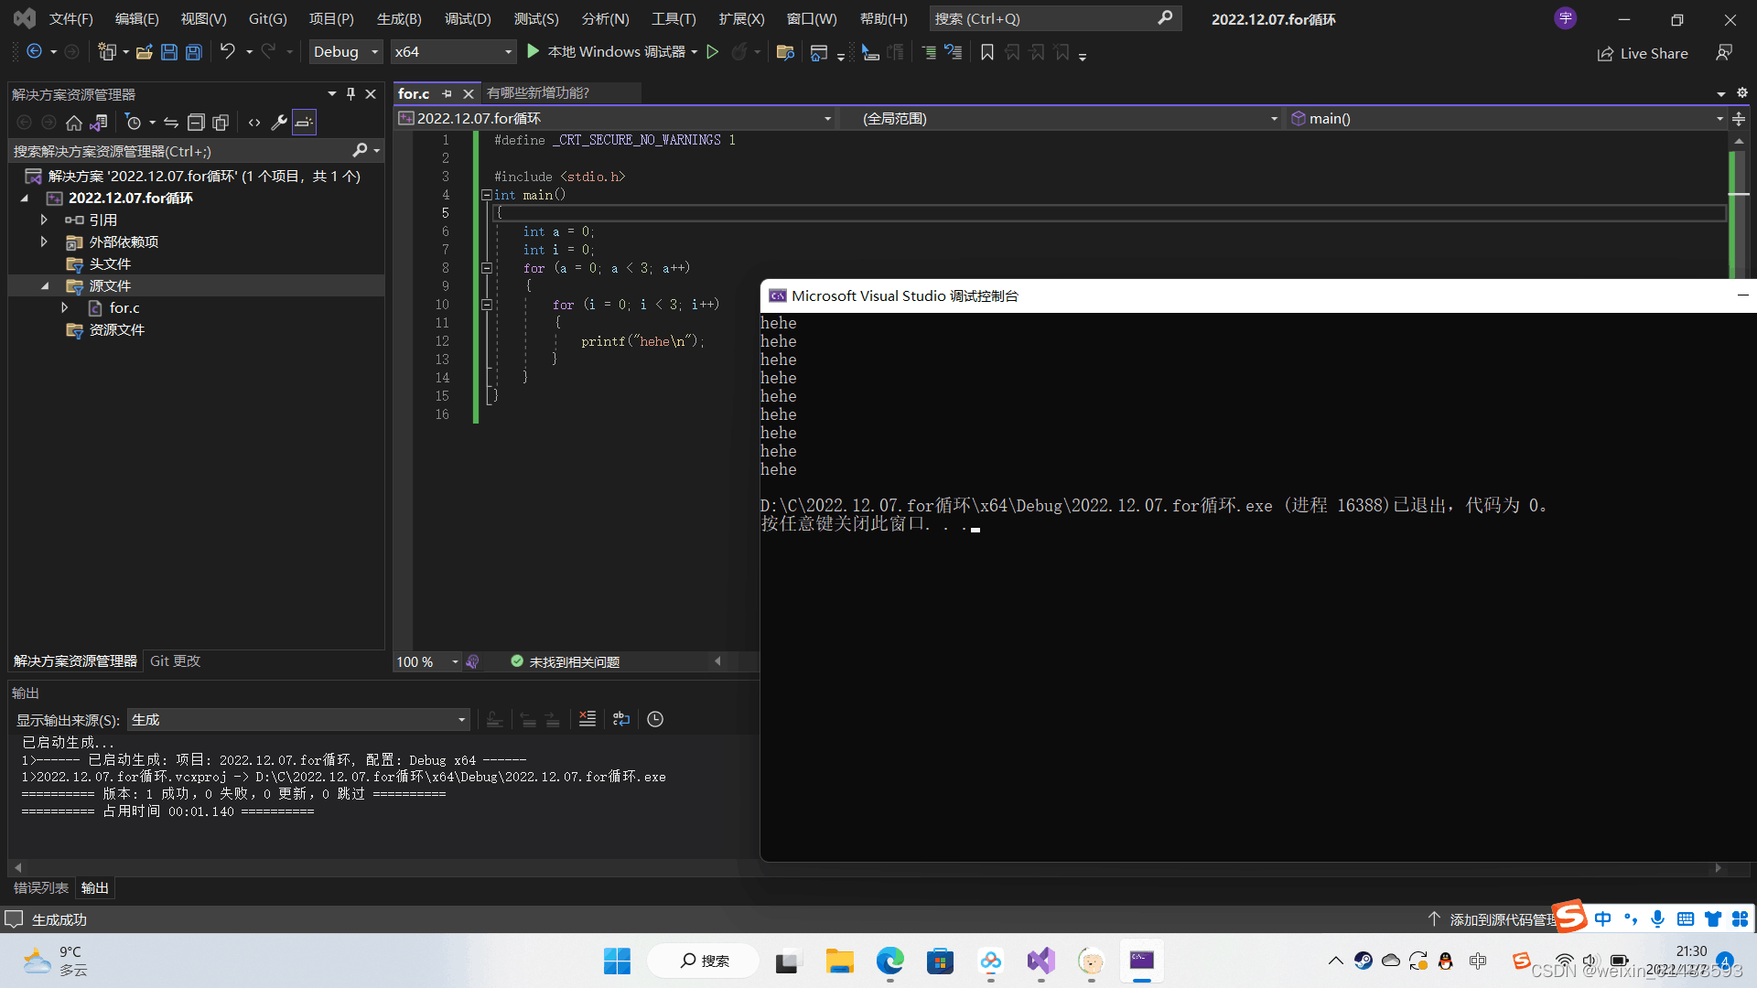This screenshot has height=988, width=1757.
Task: Click the 未找到相关问题 status indicator
Action: pos(566,661)
